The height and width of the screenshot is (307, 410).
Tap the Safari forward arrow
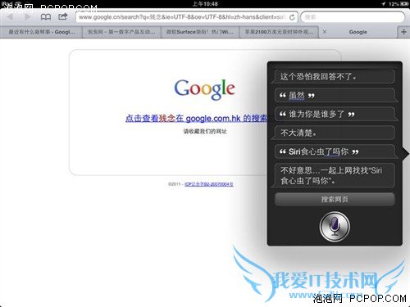click(27, 17)
